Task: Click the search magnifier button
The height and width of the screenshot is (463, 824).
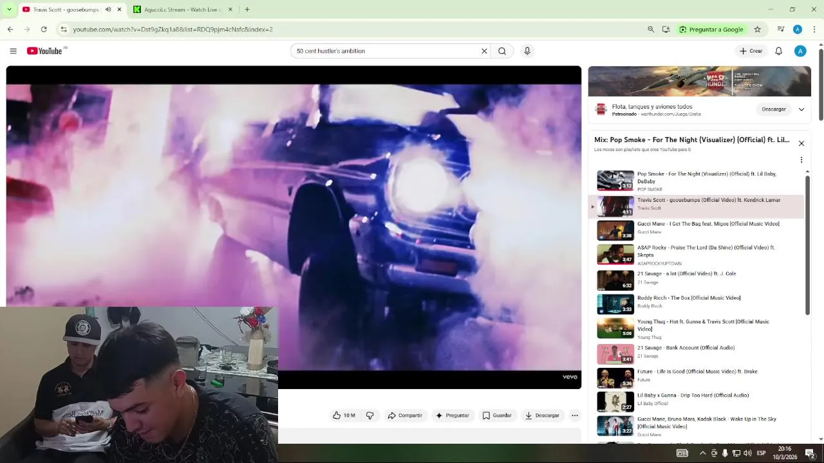Action: [x=502, y=51]
